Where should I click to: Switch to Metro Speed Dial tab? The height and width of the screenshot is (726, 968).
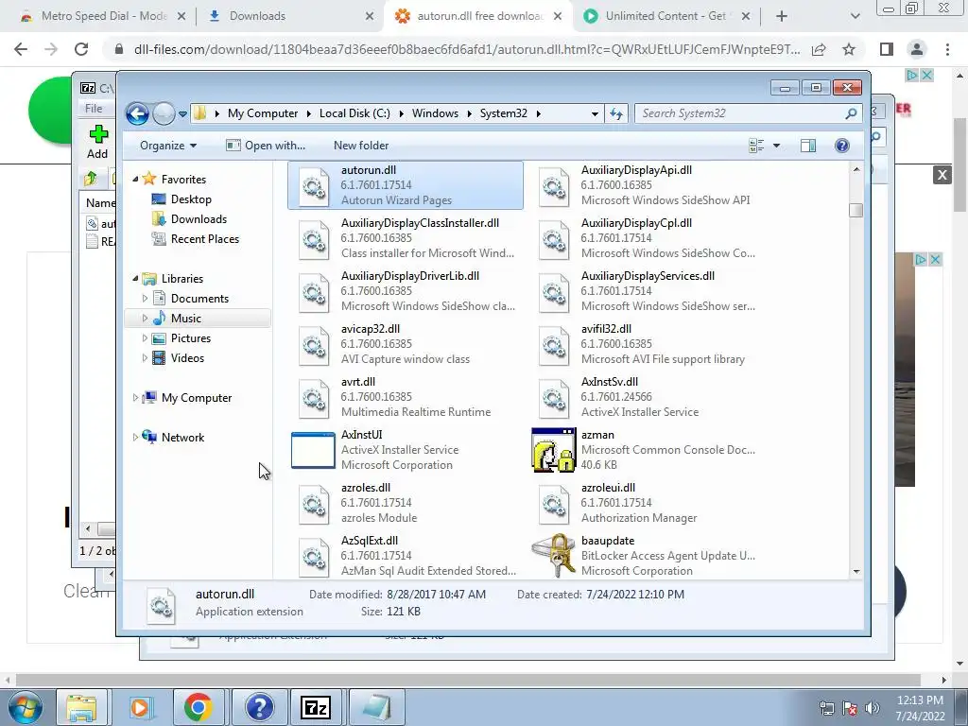[x=102, y=16]
